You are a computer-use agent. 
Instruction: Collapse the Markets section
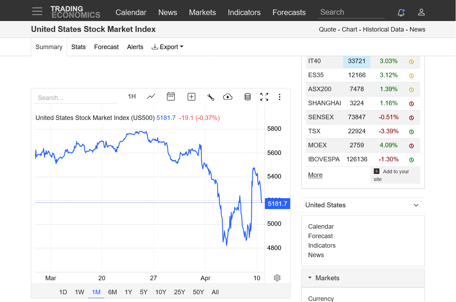[x=310, y=278]
